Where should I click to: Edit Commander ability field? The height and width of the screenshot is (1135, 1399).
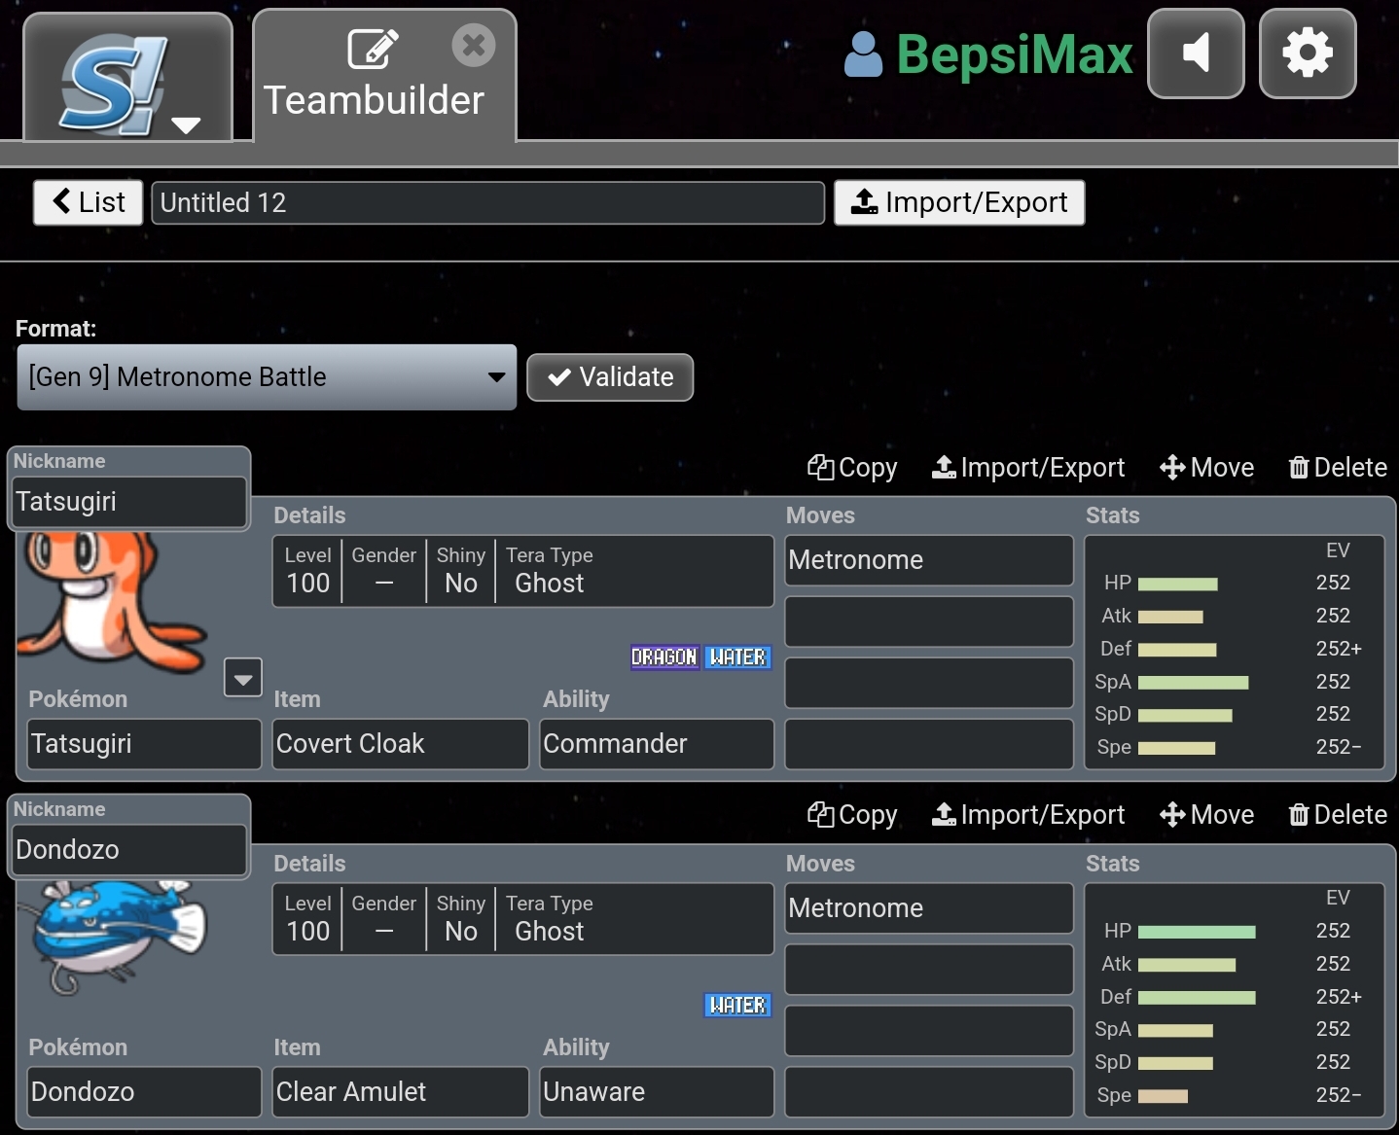(x=657, y=744)
